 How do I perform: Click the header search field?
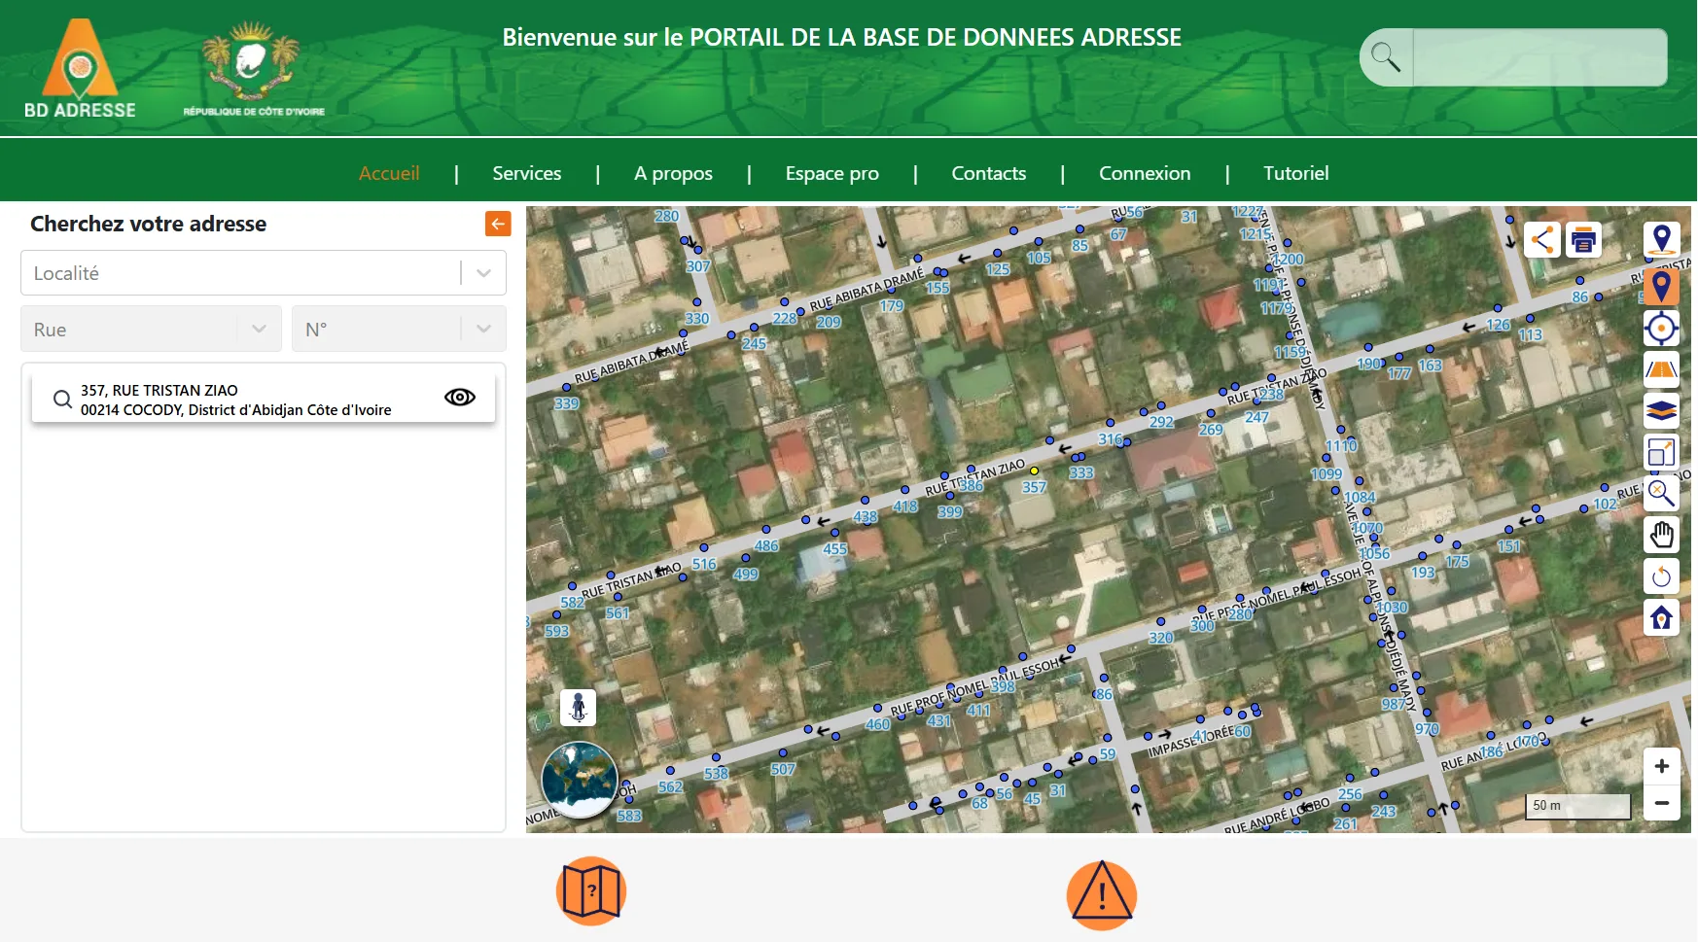(x=1539, y=57)
